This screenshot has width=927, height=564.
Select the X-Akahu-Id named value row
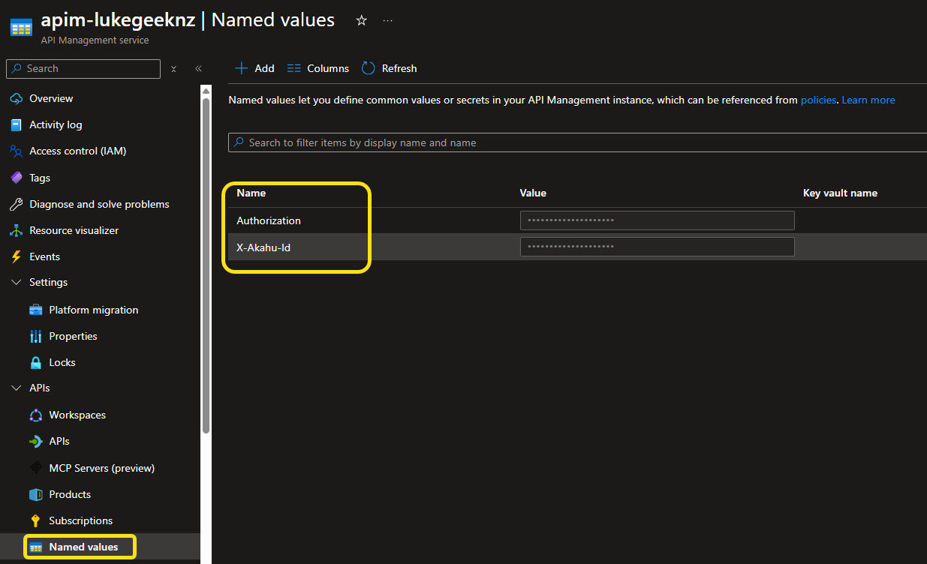coord(577,247)
